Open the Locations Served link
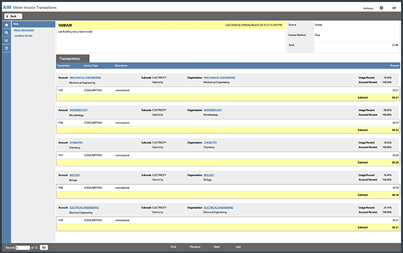Viewport: 403px width, 253px height. tap(23, 36)
